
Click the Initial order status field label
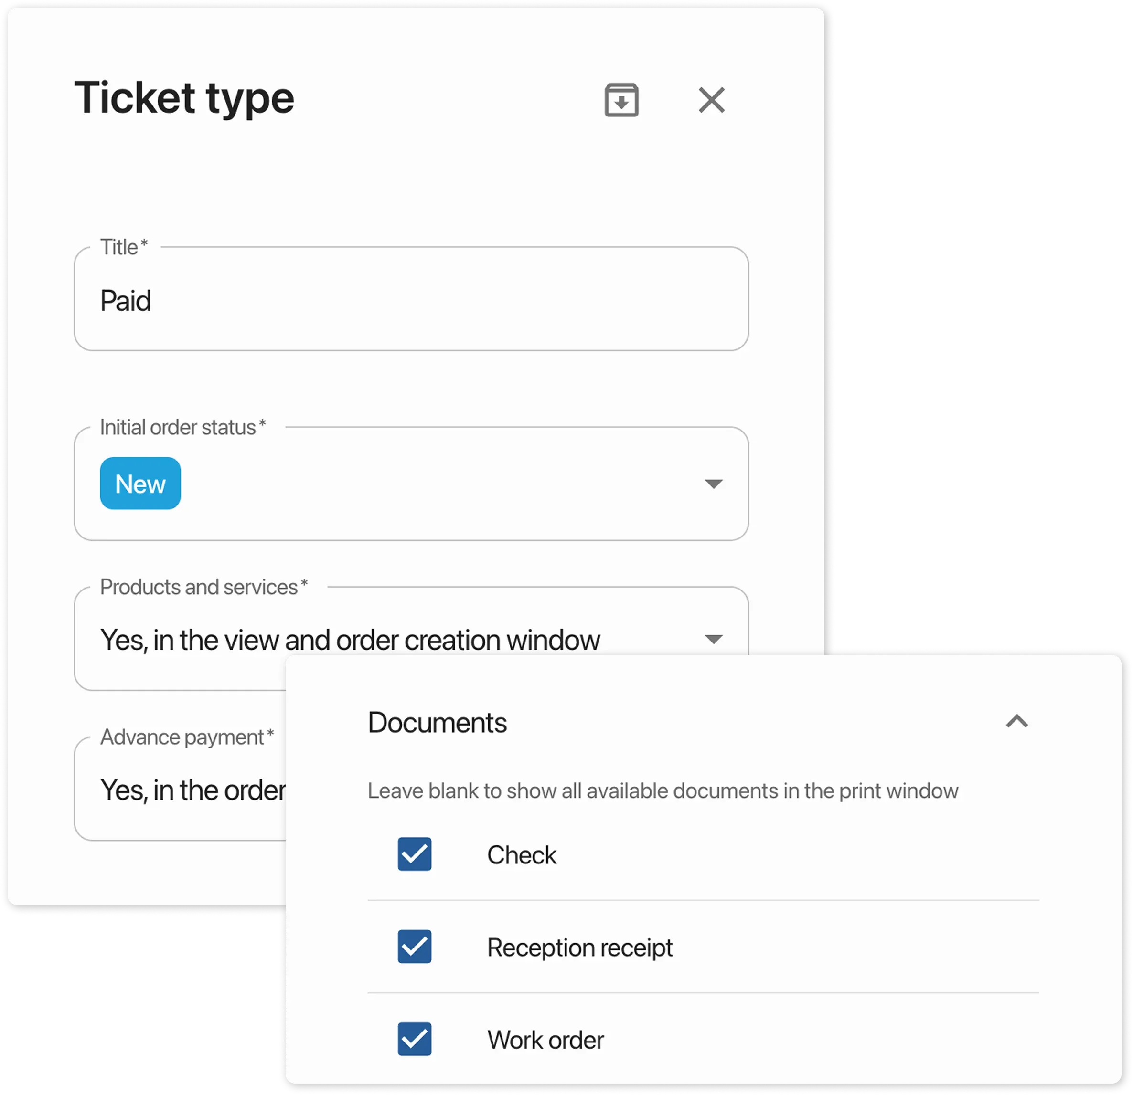181,426
